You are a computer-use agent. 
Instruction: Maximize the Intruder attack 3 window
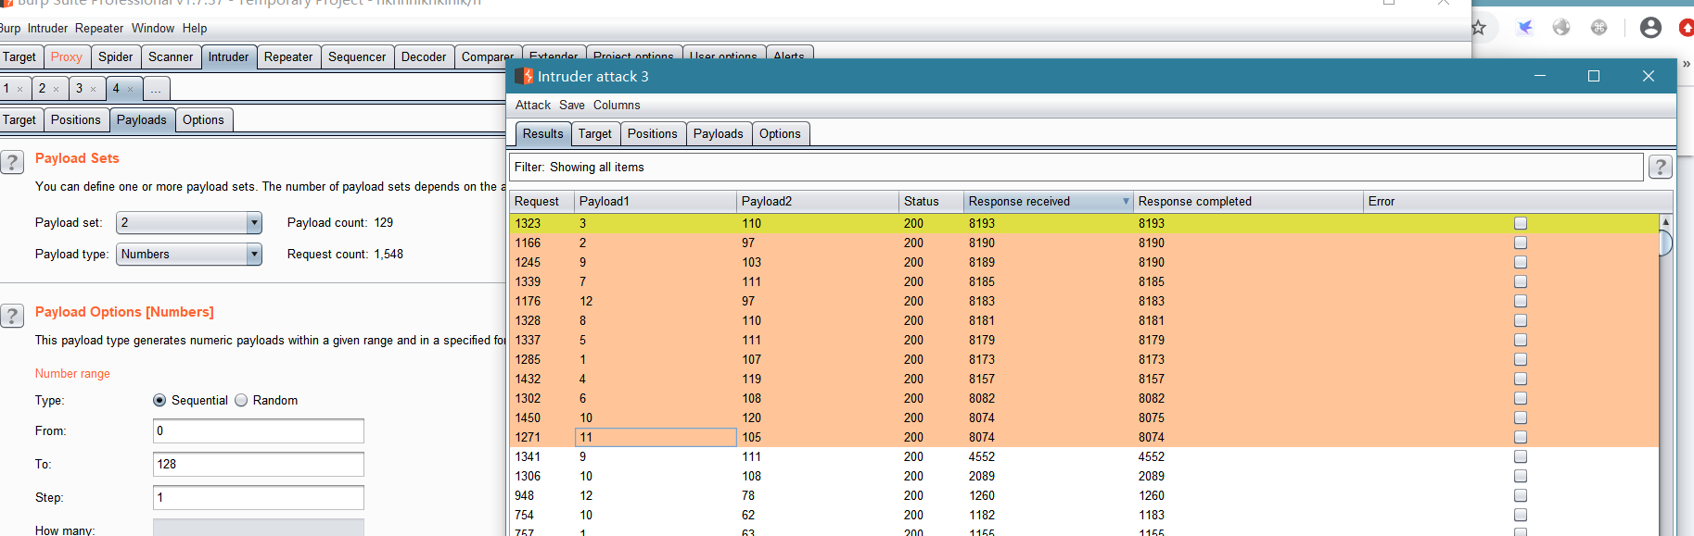pyautogui.click(x=1594, y=76)
